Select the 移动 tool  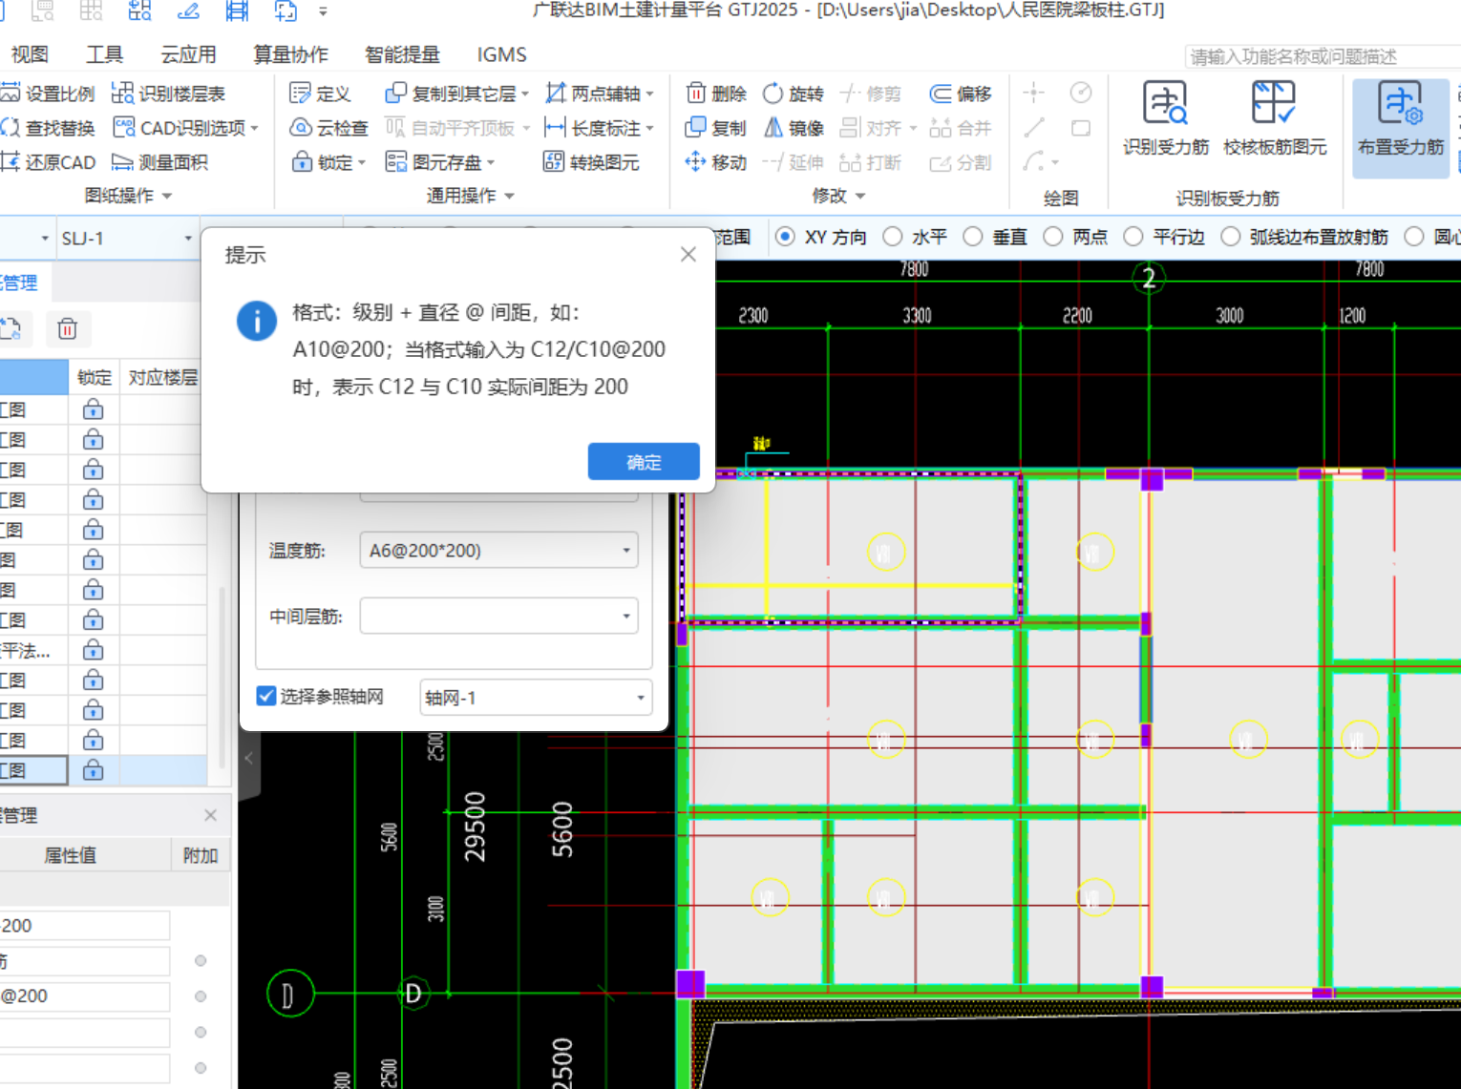(716, 162)
